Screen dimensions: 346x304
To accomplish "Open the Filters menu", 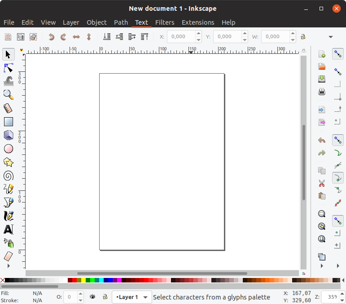I will click(165, 22).
